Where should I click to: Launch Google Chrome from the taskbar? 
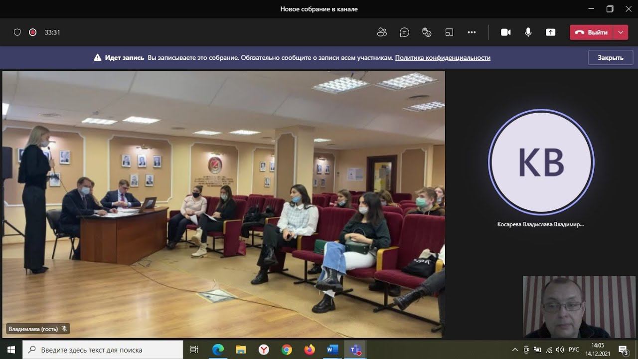(x=287, y=350)
